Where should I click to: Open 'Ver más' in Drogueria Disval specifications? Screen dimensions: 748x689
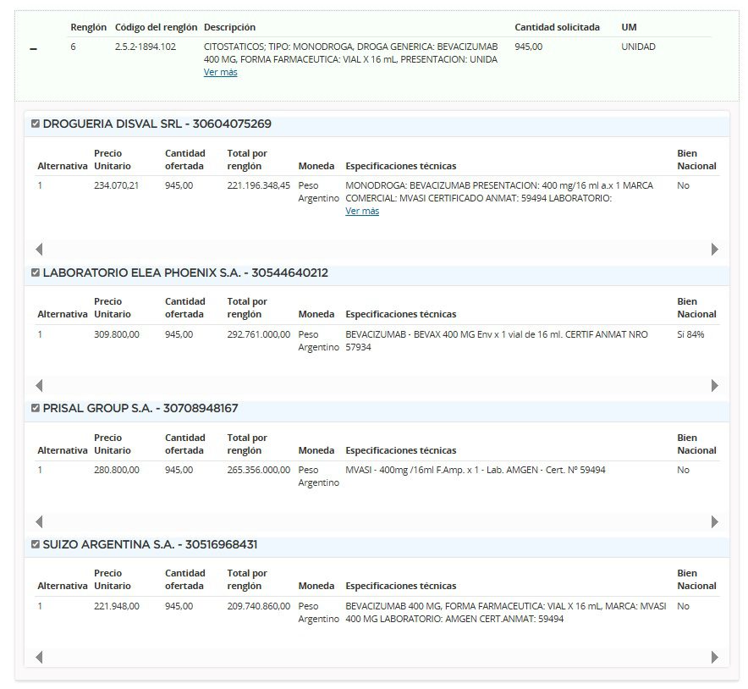pos(362,212)
